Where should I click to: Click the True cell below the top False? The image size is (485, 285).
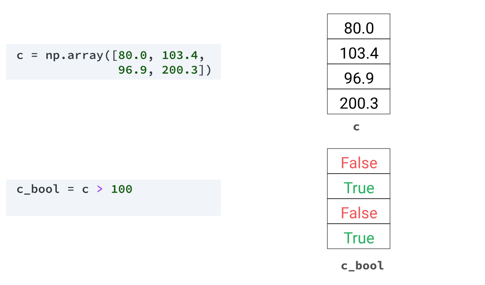click(x=359, y=188)
